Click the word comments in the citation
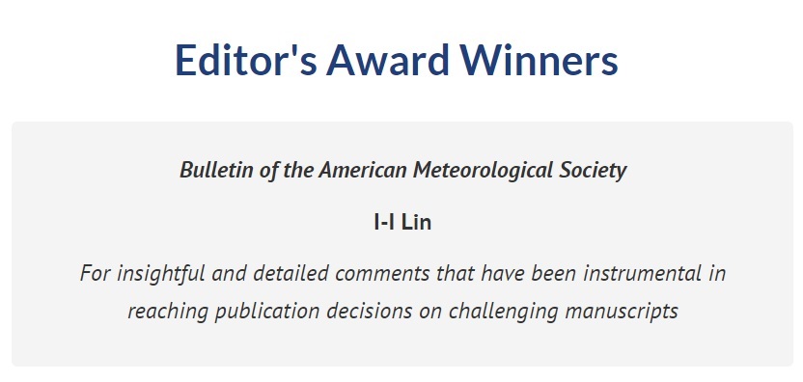The image size is (803, 382). pos(382,273)
